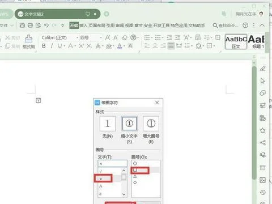Apply character shading to text

click(x=130, y=46)
